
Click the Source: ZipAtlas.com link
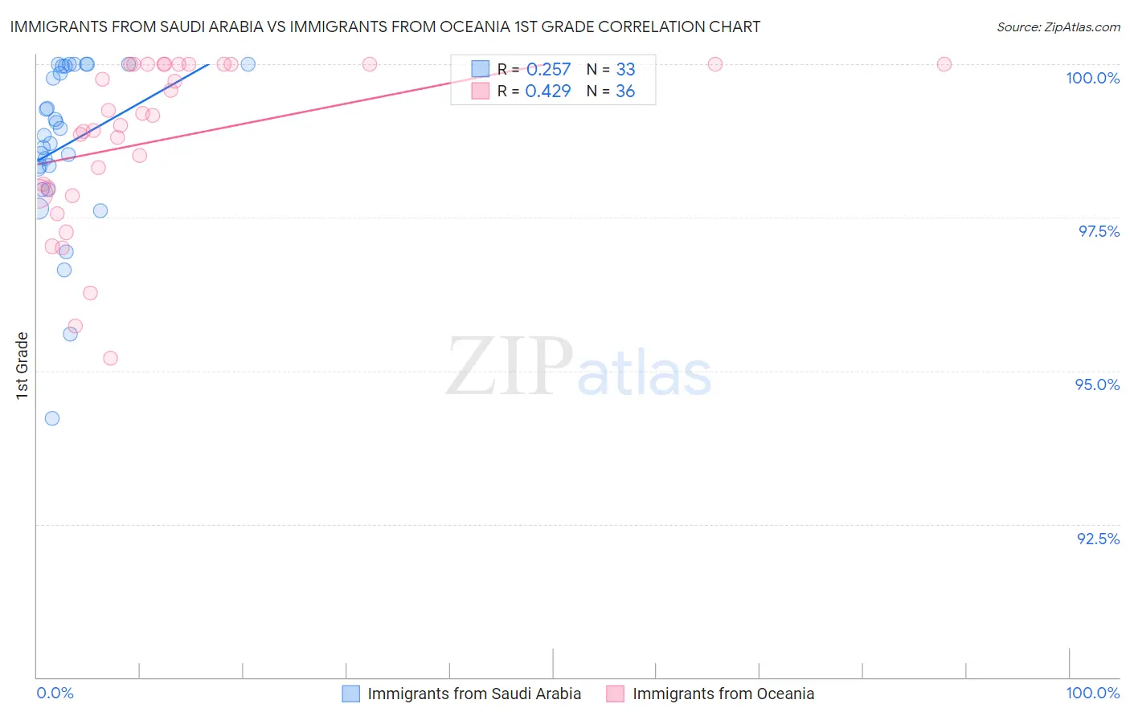(x=1058, y=27)
